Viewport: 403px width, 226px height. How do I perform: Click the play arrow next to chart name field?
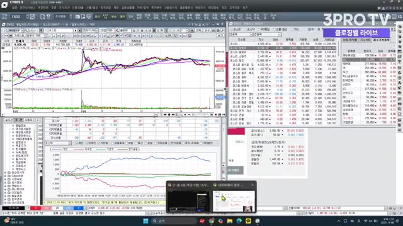point(76,31)
